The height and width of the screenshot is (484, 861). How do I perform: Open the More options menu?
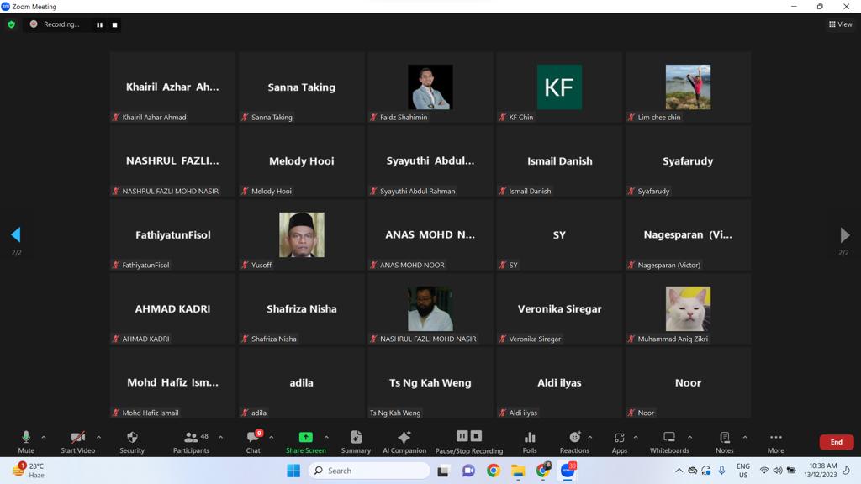(775, 438)
